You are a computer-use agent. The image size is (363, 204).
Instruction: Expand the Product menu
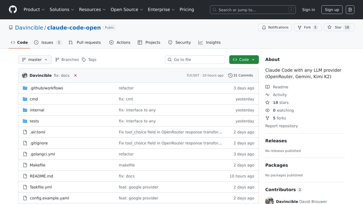[34, 10]
